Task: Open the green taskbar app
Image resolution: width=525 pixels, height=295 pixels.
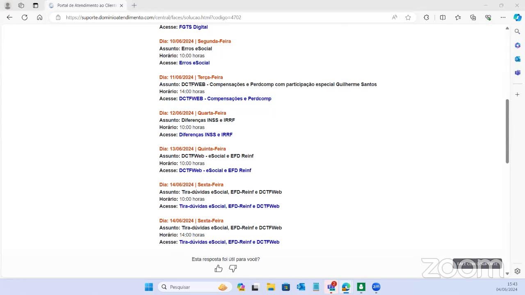Action: [361, 287]
